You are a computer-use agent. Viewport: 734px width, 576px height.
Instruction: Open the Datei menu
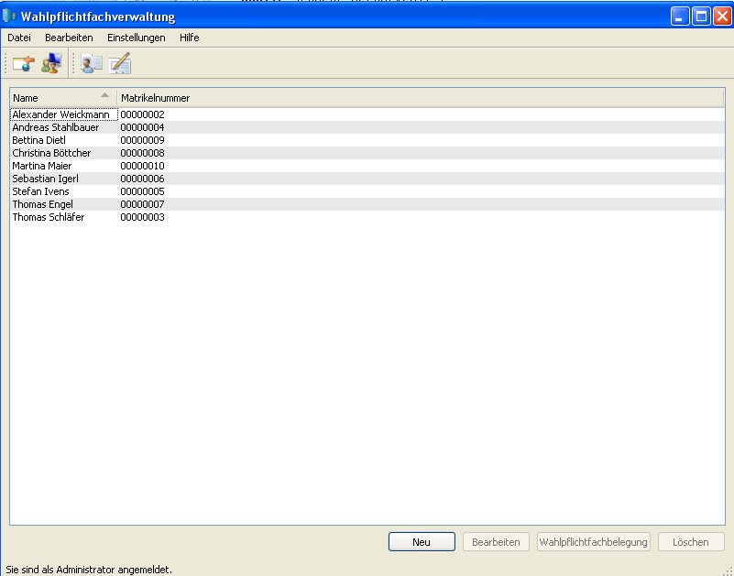[x=19, y=38]
